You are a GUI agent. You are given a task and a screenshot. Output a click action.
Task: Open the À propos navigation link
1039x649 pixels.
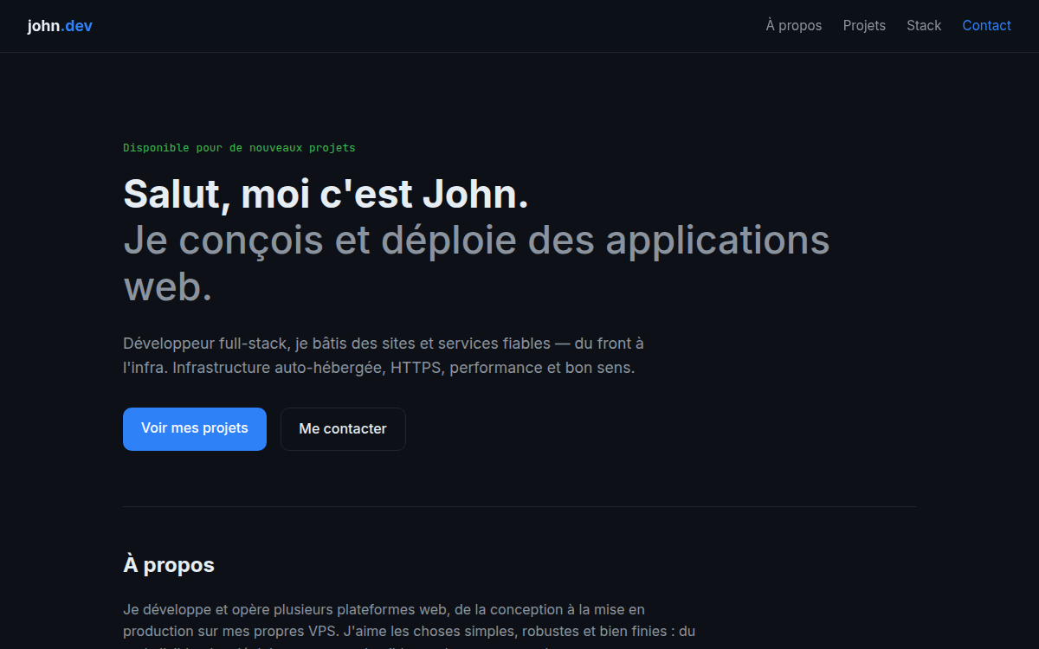pyautogui.click(x=794, y=26)
